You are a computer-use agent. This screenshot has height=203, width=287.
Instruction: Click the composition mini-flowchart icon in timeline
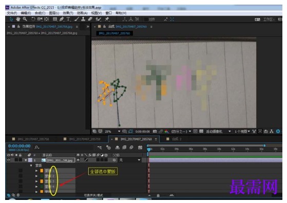(x=100, y=147)
